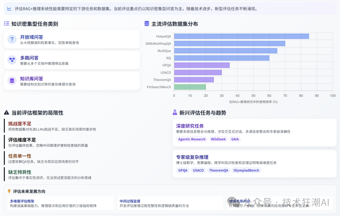Click the 主流评估数据集分布 section heading
Image resolution: width=340 pixels, height=216 pixels.
click(174, 24)
